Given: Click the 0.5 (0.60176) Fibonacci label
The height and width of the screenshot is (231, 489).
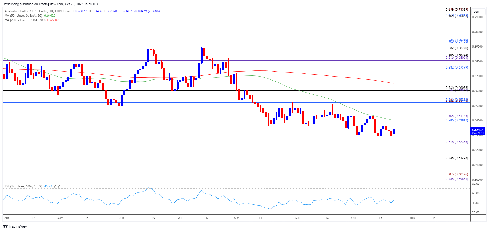Looking at the screenshot, I should (x=458, y=174).
